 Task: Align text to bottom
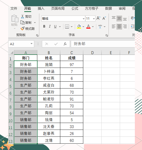pyautogui.click(x=125, y=19)
